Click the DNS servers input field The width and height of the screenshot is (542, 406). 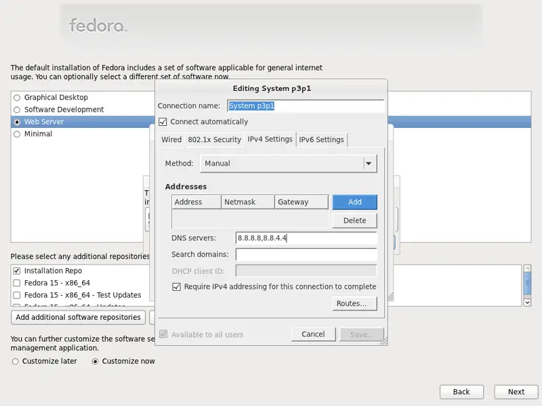pos(306,238)
